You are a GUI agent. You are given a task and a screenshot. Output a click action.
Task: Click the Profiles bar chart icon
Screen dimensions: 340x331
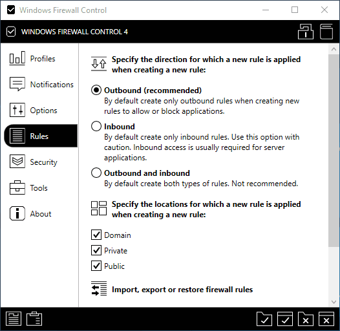tap(17, 58)
